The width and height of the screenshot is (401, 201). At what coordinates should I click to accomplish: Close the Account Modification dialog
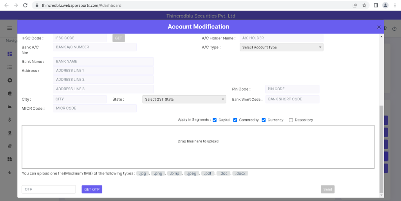pyautogui.click(x=379, y=27)
